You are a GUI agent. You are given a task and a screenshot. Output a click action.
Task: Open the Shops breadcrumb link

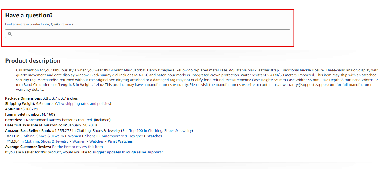tap(90, 136)
